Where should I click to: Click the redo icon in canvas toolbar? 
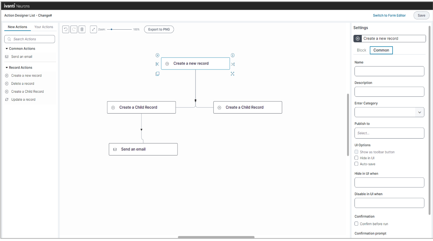click(74, 29)
